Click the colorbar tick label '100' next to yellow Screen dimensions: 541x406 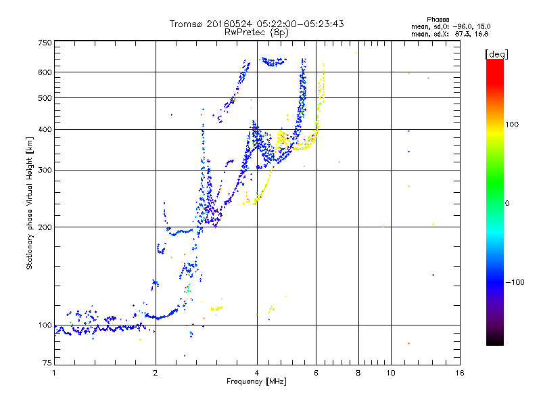[x=512, y=125]
